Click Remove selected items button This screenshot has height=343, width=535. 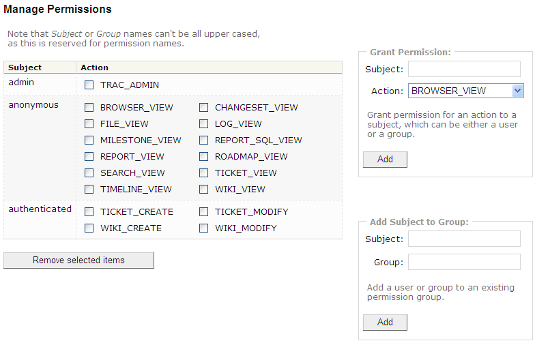point(78,260)
